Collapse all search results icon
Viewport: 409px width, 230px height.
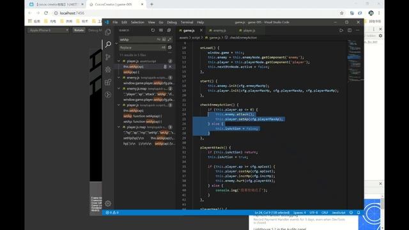tap(169, 30)
